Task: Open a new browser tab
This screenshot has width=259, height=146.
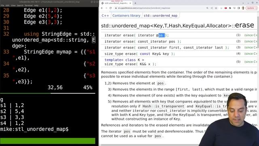Action: (135, 3)
